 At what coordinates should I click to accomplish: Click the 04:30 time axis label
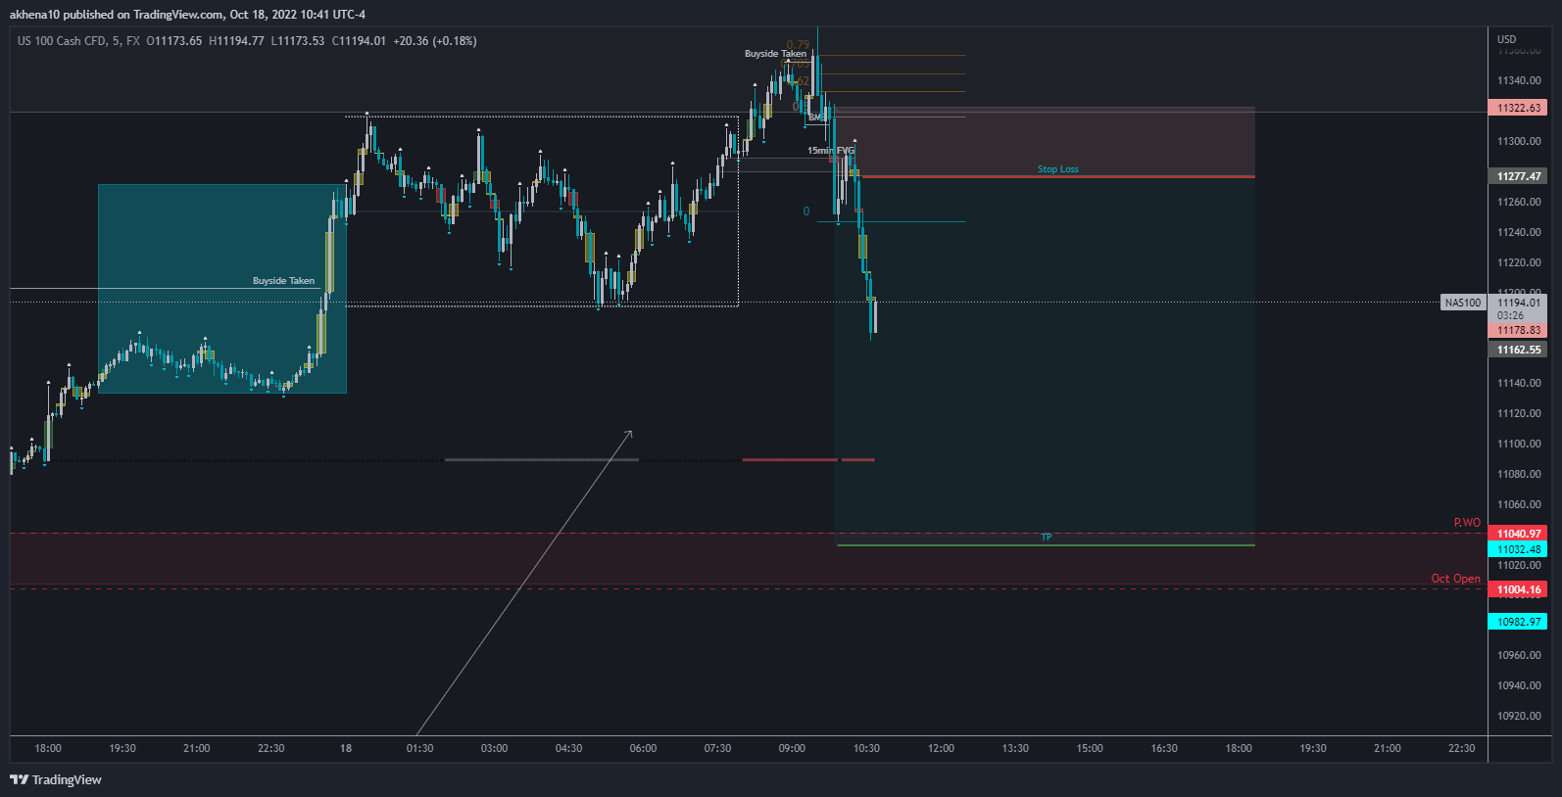[x=568, y=748]
